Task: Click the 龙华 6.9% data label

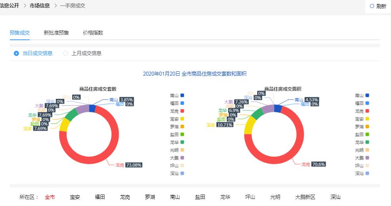Action: [229, 110]
